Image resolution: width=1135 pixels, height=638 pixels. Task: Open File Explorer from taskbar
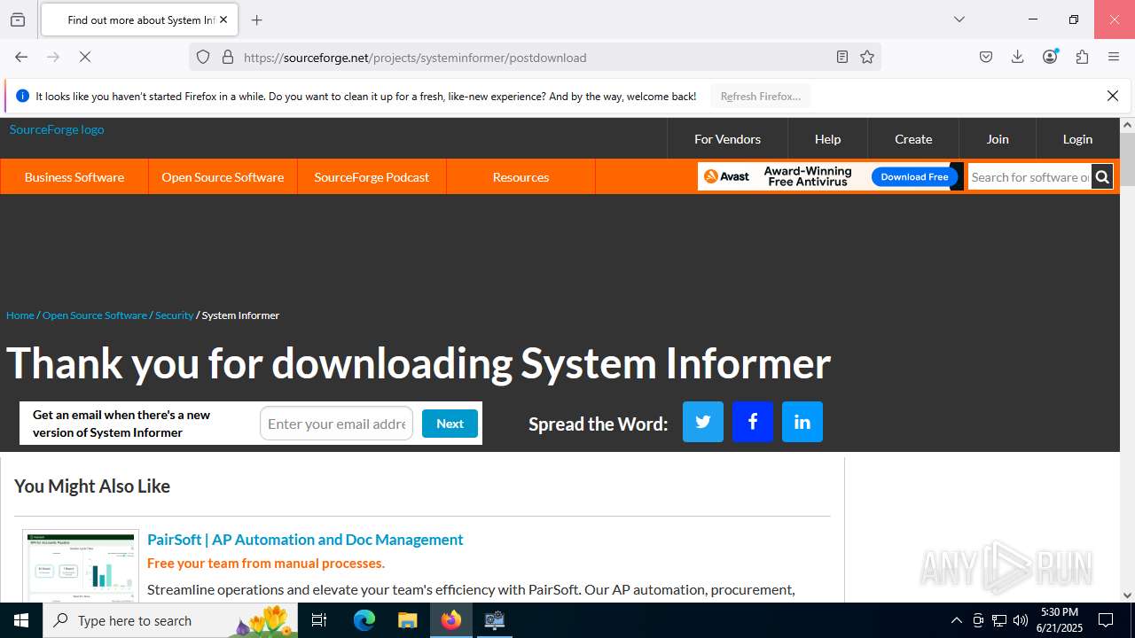[407, 620]
